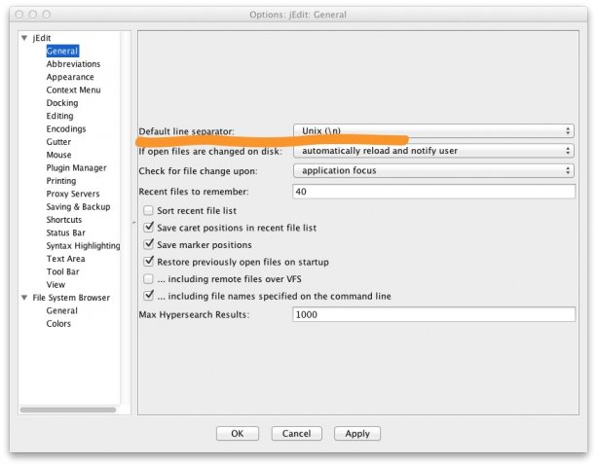This screenshot has height=466, width=597.
Task: Open Saving & Backup options
Action: coord(78,206)
